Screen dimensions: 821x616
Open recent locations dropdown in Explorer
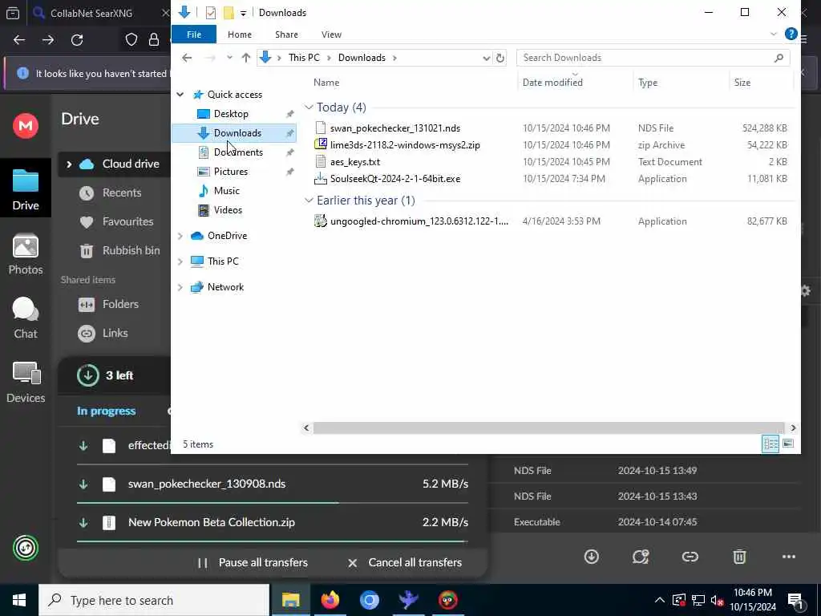[229, 58]
